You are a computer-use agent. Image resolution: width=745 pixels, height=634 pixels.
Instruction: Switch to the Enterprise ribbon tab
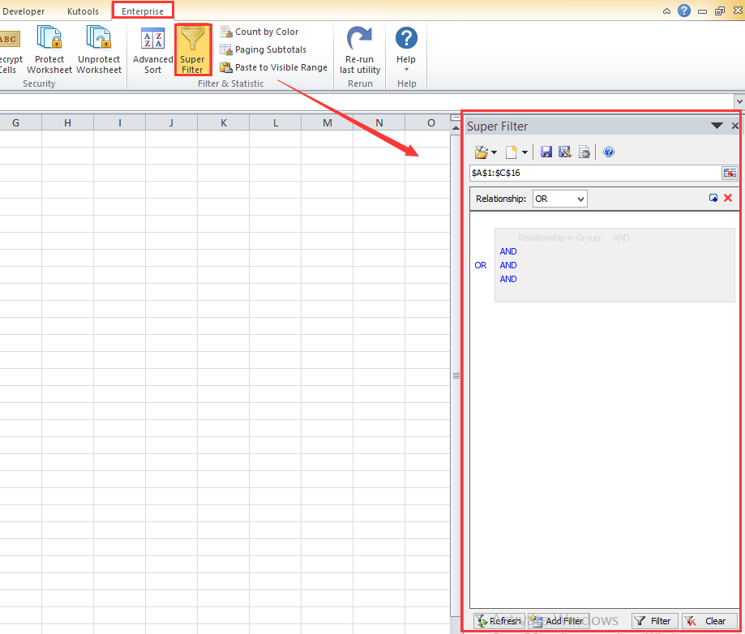[143, 11]
